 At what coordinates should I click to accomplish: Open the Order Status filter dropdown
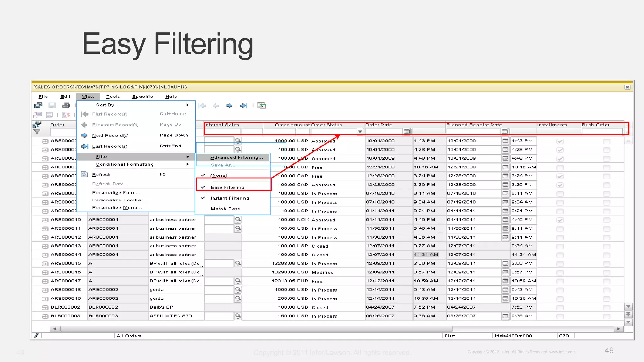pos(360,132)
